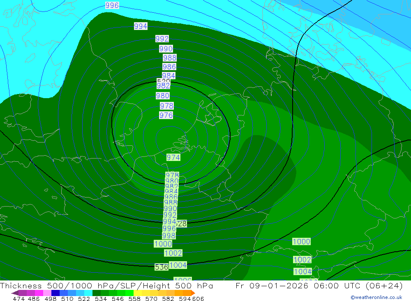Image resolution: width=411 pixels, height=301 pixels.
Task: Click the right-hand 1004 isobar label
Action: (x=303, y=271)
